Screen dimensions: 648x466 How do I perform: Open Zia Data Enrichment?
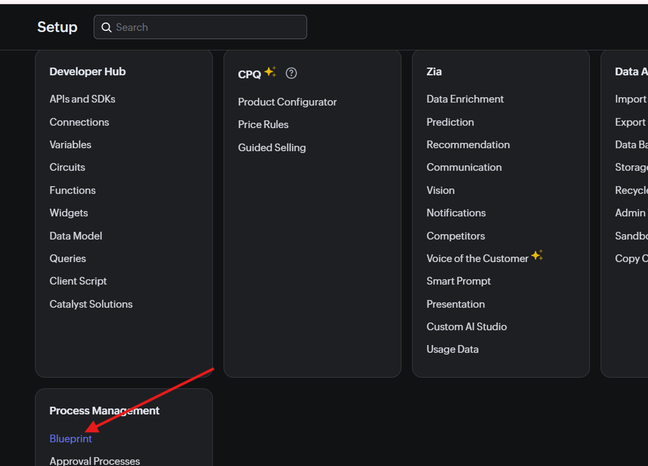(465, 99)
